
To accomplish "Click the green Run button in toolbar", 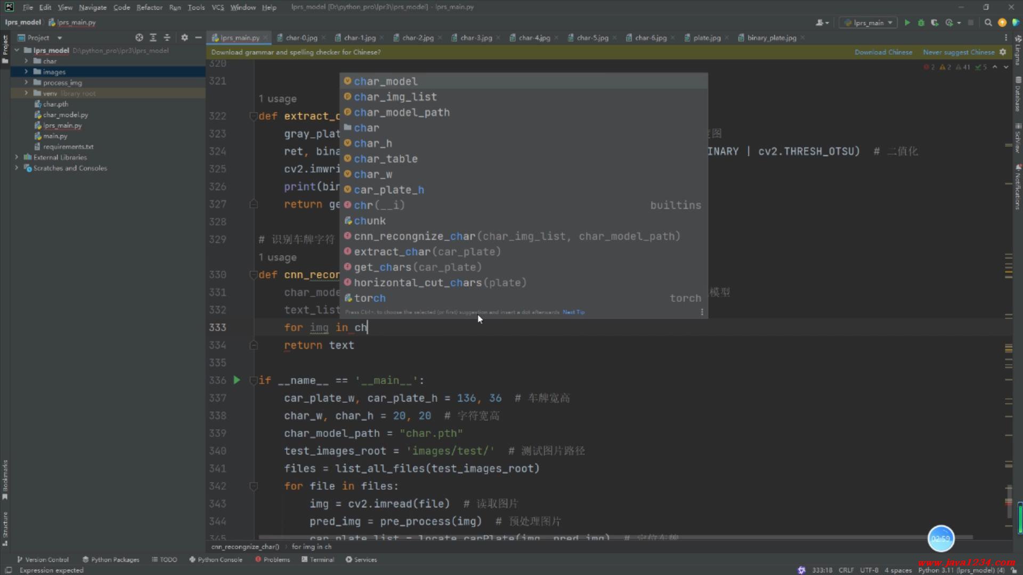I will (x=907, y=22).
